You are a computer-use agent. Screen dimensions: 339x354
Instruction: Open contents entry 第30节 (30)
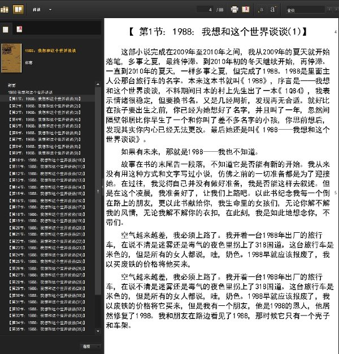click(x=47, y=296)
